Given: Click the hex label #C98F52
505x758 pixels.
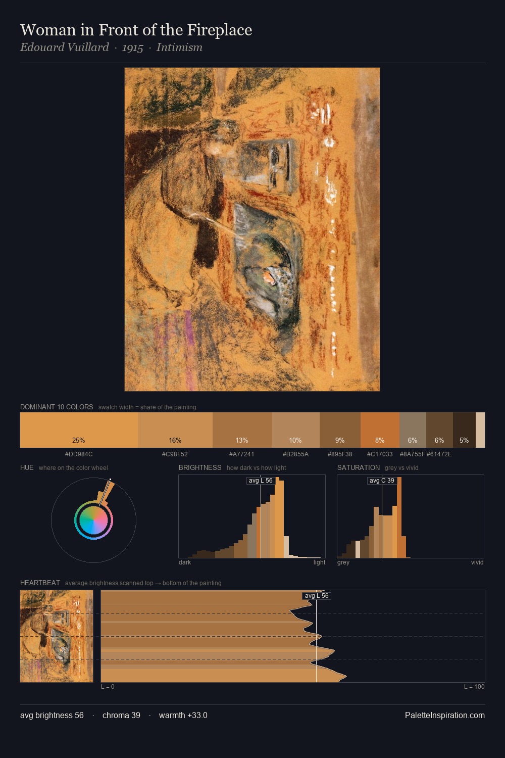Looking at the screenshot, I should [x=175, y=454].
